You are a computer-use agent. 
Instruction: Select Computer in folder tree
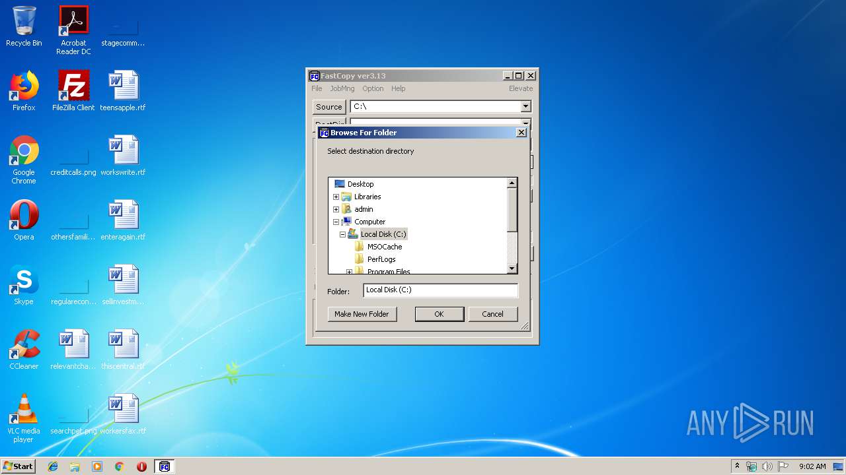tap(369, 222)
